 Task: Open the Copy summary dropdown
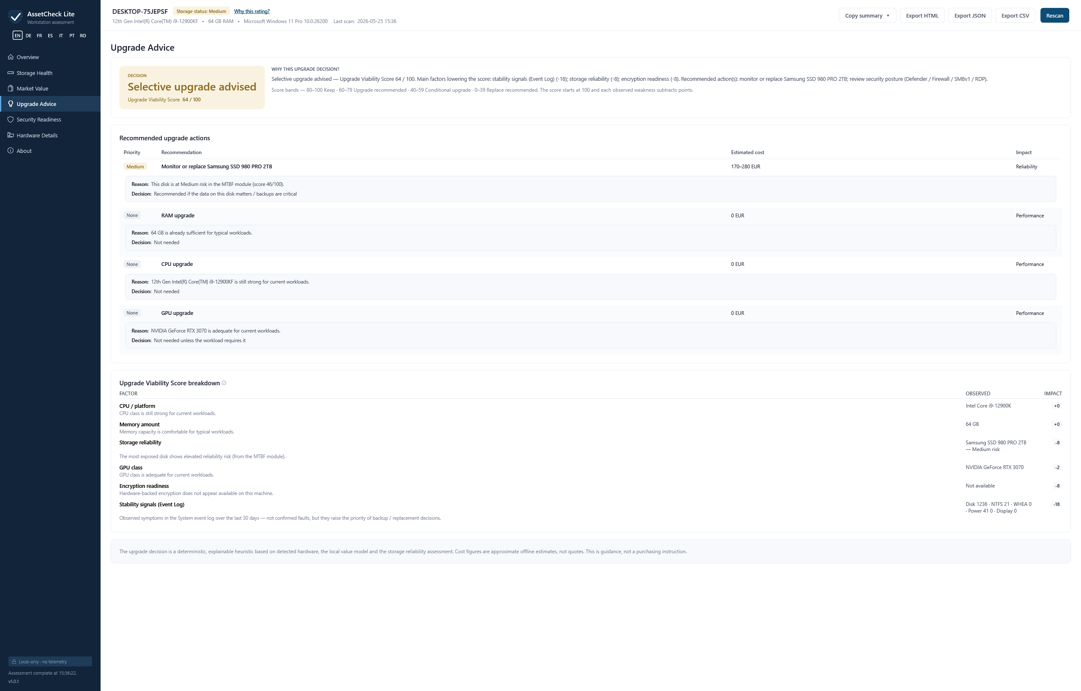coord(867,15)
